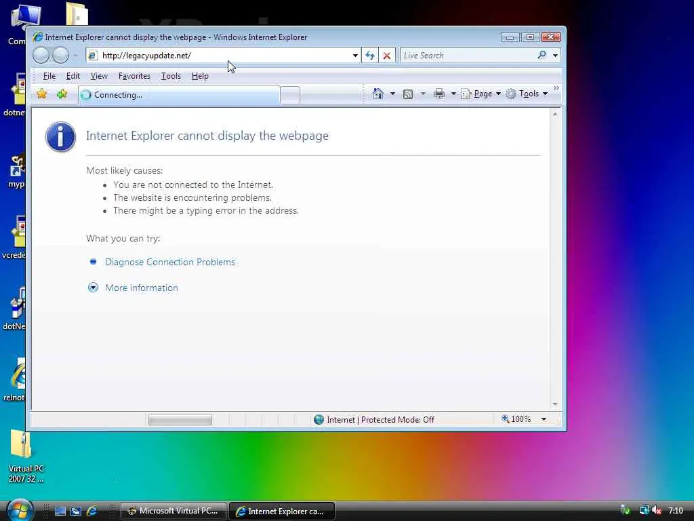This screenshot has width=694, height=521.
Task: Select the Connecting... tab
Action: tap(179, 95)
